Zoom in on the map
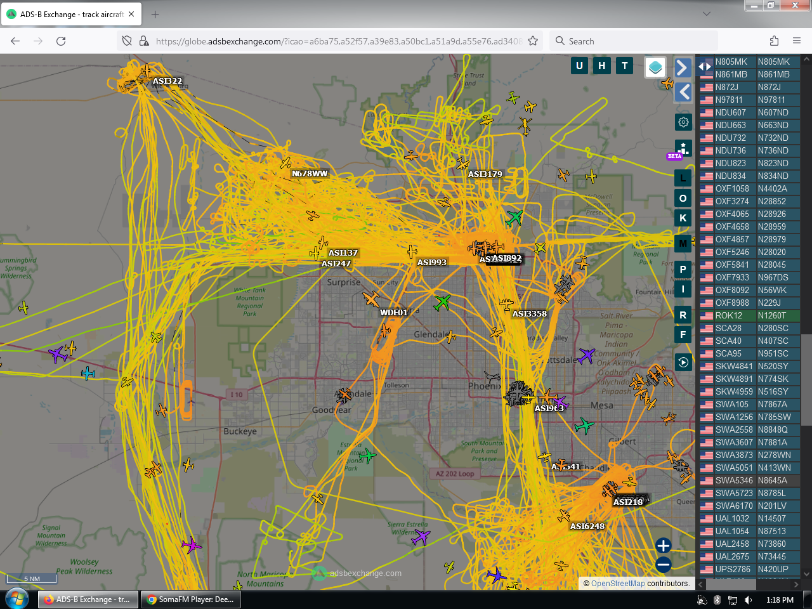Screen dimensions: 812x609 [x=664, y=546]
